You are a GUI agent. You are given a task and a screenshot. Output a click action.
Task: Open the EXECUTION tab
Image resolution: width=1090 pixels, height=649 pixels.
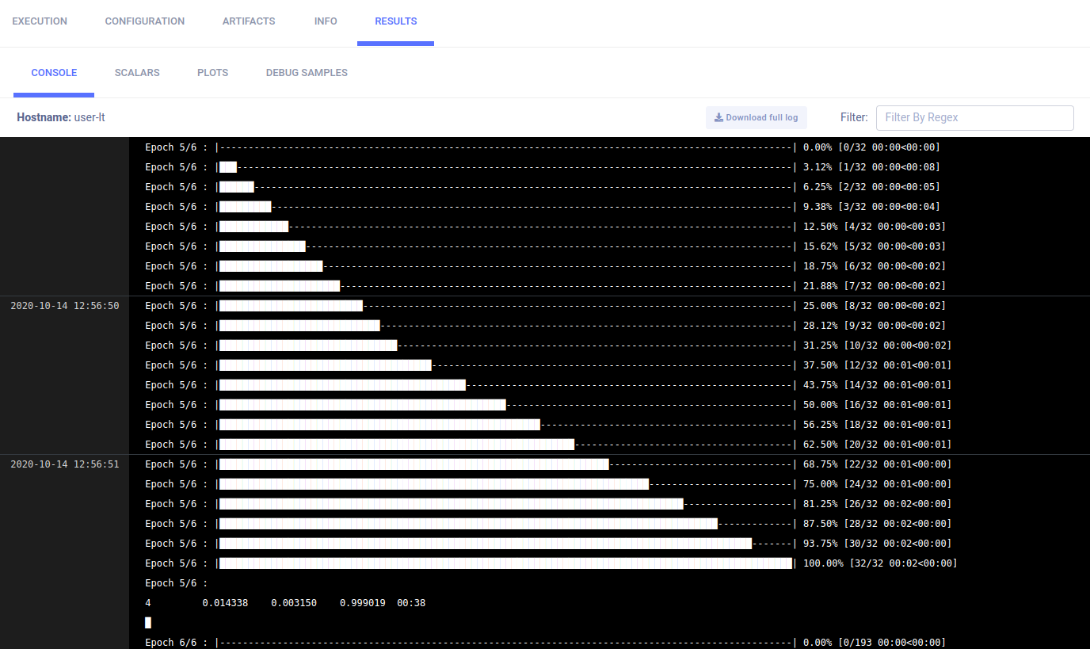pyautogui.click(x=40, y=21)
